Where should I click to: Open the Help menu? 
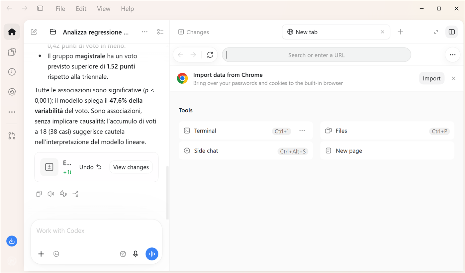click(128, 9)
